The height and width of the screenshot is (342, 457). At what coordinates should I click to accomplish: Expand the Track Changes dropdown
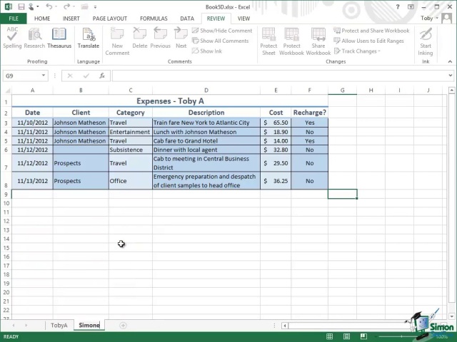coord(360,51)
